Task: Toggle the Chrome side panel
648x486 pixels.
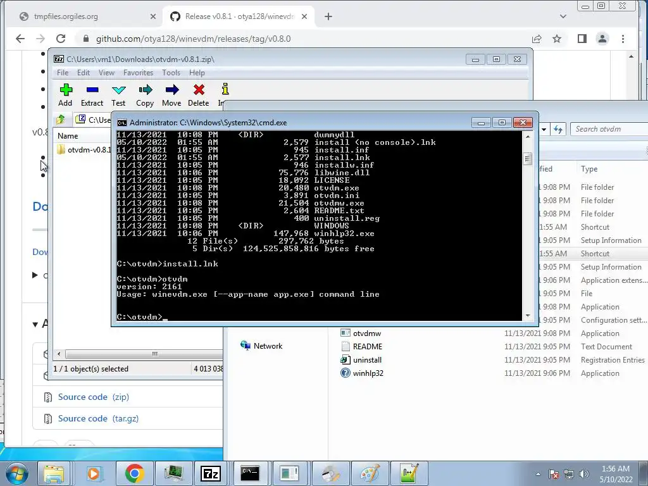Action: click(x=582, y=39)
